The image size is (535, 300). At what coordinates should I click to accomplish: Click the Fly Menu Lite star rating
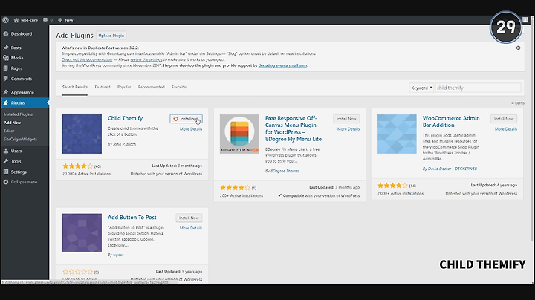235,188
